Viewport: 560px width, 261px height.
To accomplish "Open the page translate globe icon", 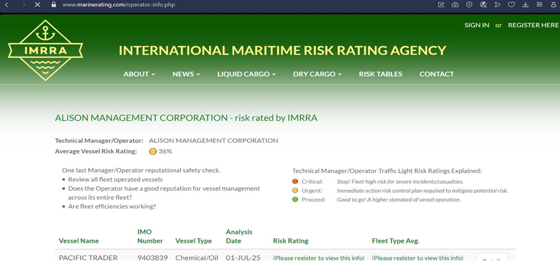I will [484, 5].
